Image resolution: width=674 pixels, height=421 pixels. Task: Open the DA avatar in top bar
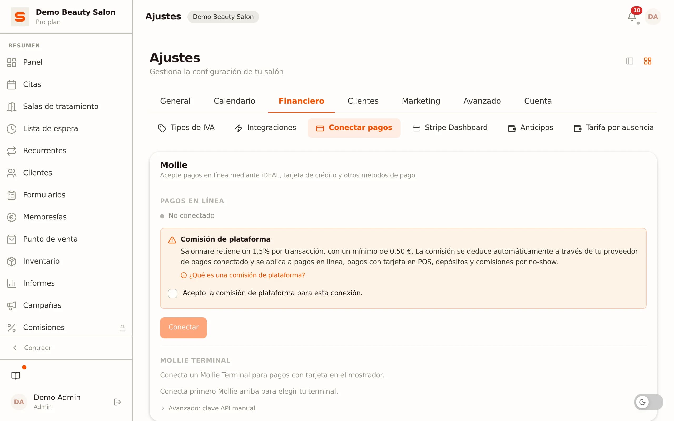(653, 17)
